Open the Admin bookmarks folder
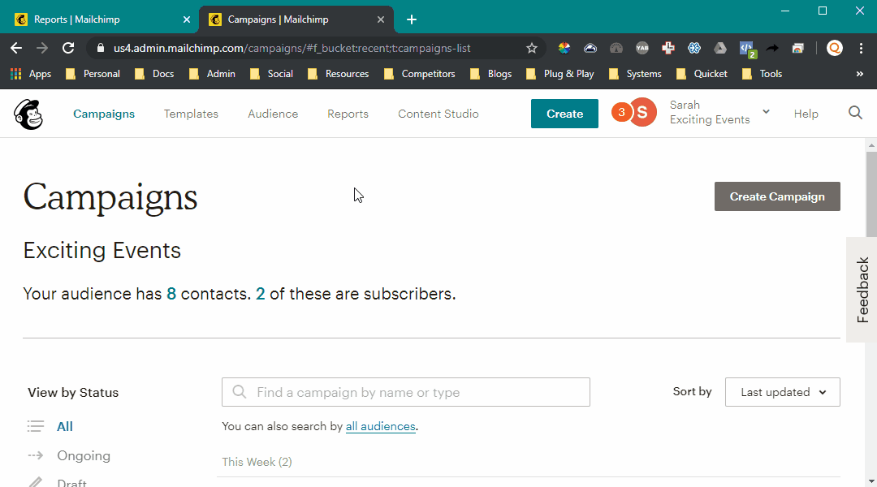This screenshot has height=487, width=877. point(212,74)
